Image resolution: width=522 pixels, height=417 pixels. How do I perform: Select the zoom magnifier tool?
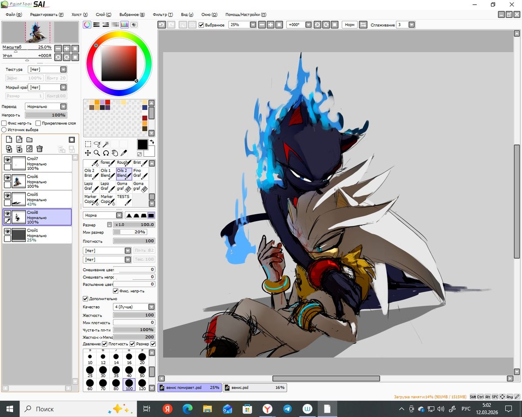click(97, 153)
